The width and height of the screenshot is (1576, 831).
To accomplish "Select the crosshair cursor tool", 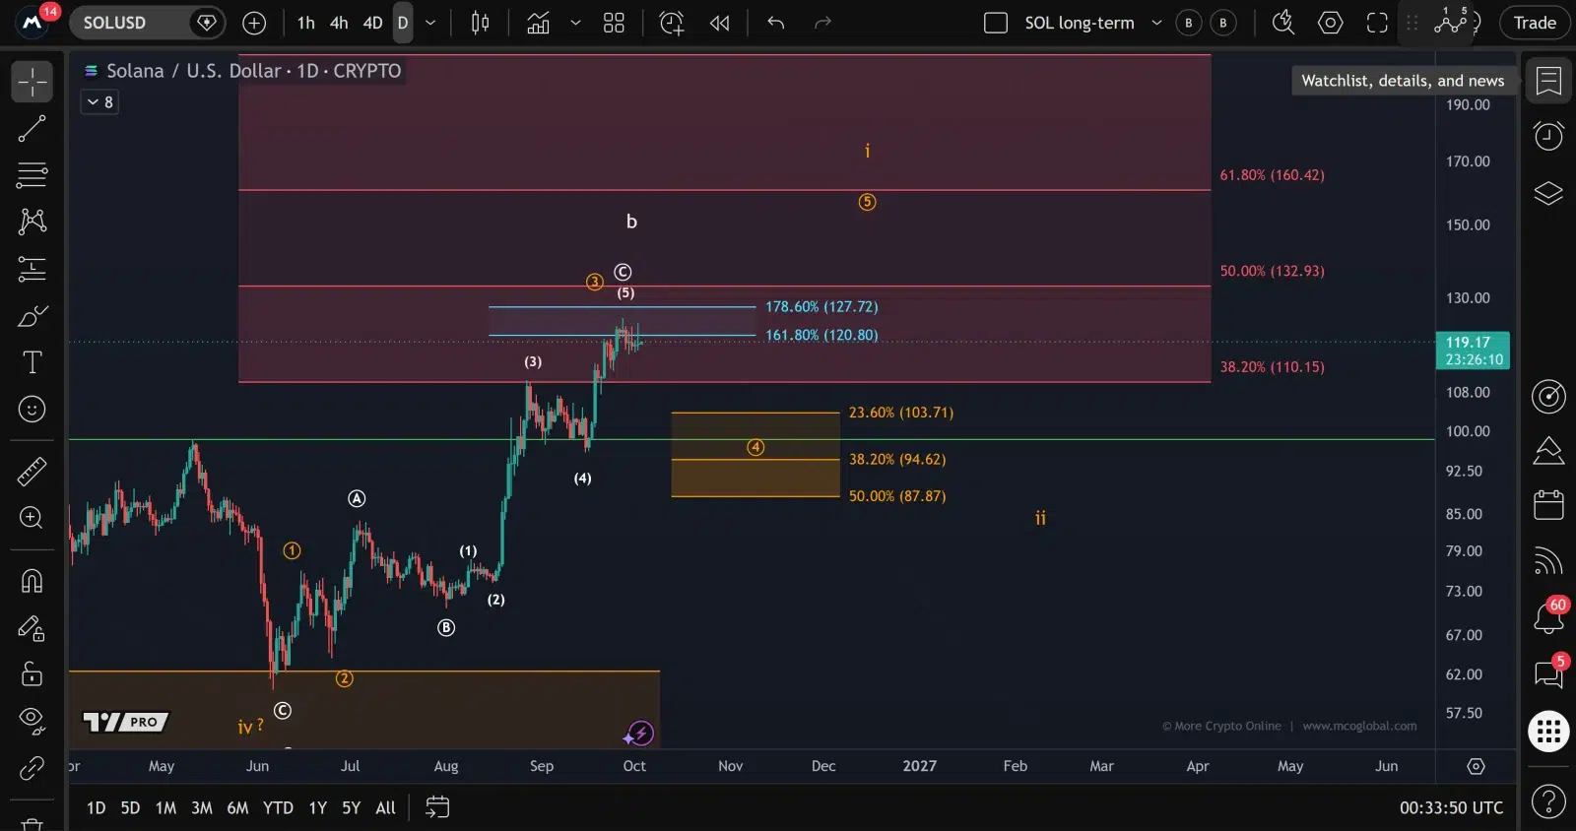I will point(33,82).
